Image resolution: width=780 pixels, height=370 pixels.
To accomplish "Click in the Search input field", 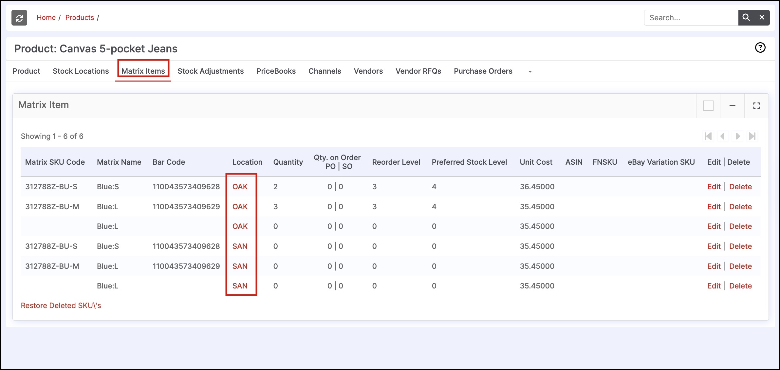I will pos(691,18).
